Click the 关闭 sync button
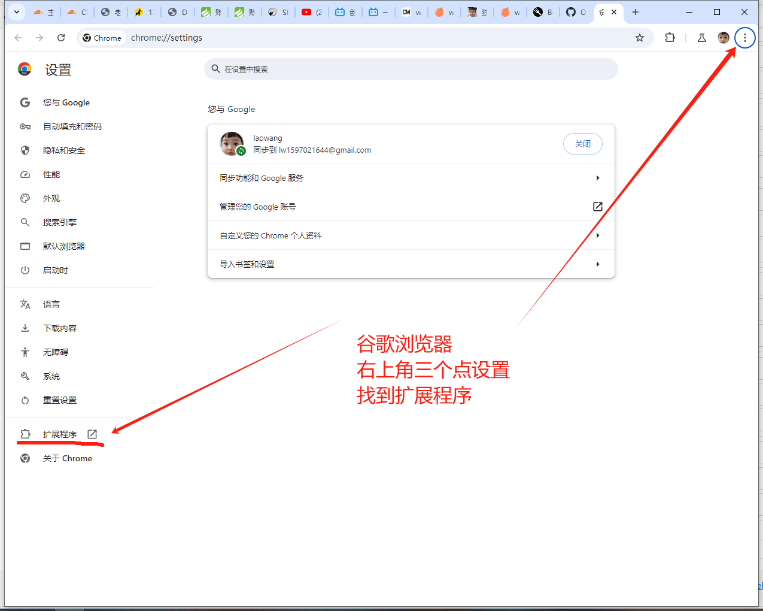763x611 pixels. pyautogui.click(x=582, y=144)
